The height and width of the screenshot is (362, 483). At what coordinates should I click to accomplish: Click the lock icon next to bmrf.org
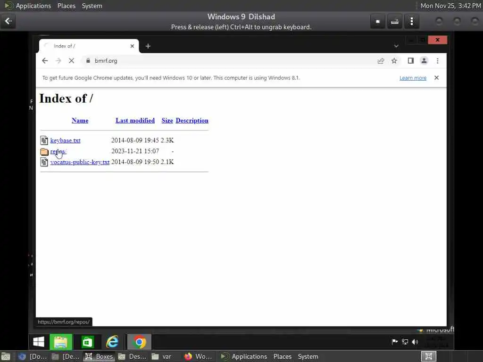point(88,61)
